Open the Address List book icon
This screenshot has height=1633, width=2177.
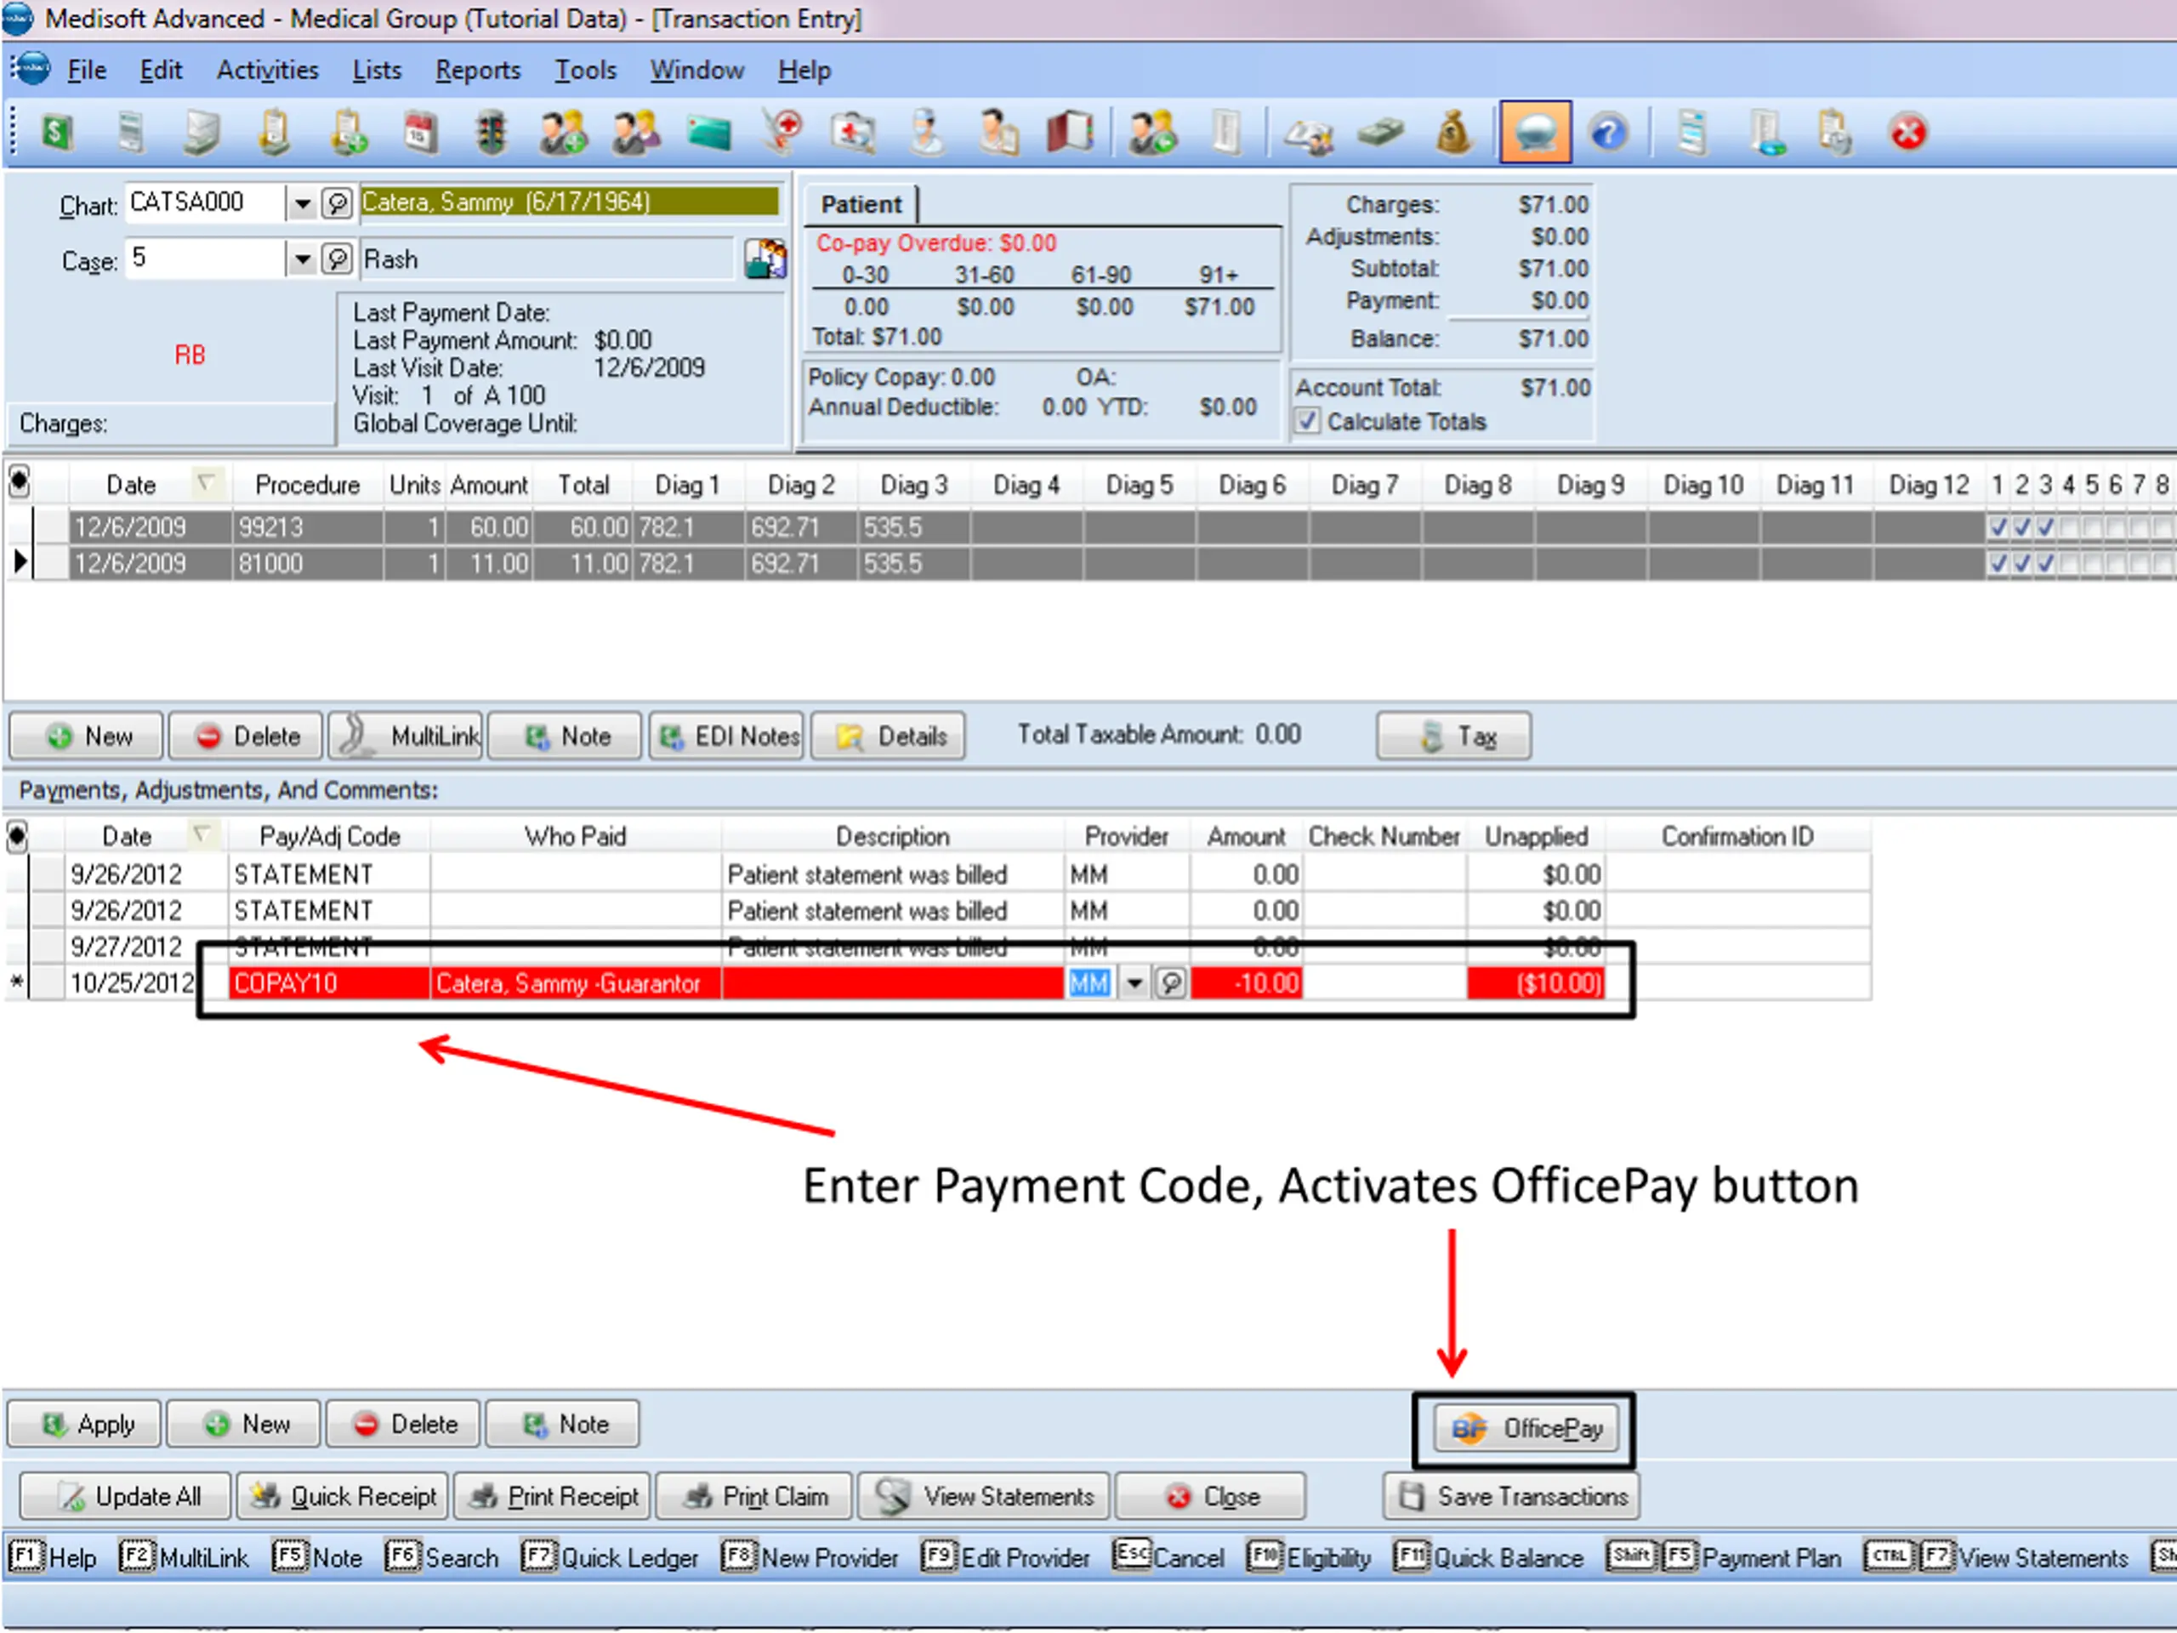[x=1070, y=132]
